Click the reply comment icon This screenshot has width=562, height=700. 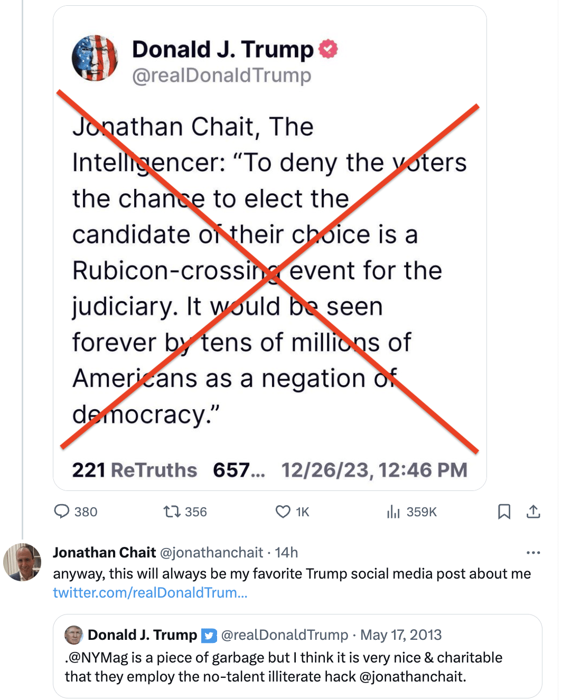(62, 511)
